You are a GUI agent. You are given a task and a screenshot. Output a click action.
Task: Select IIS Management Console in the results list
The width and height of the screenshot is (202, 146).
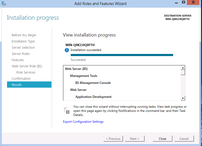(93, 83)
